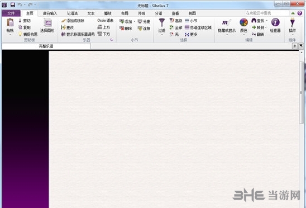Click the Change (更改) instrument icon
This screenshot has width=306, height=208.
(x=63, y=27)
